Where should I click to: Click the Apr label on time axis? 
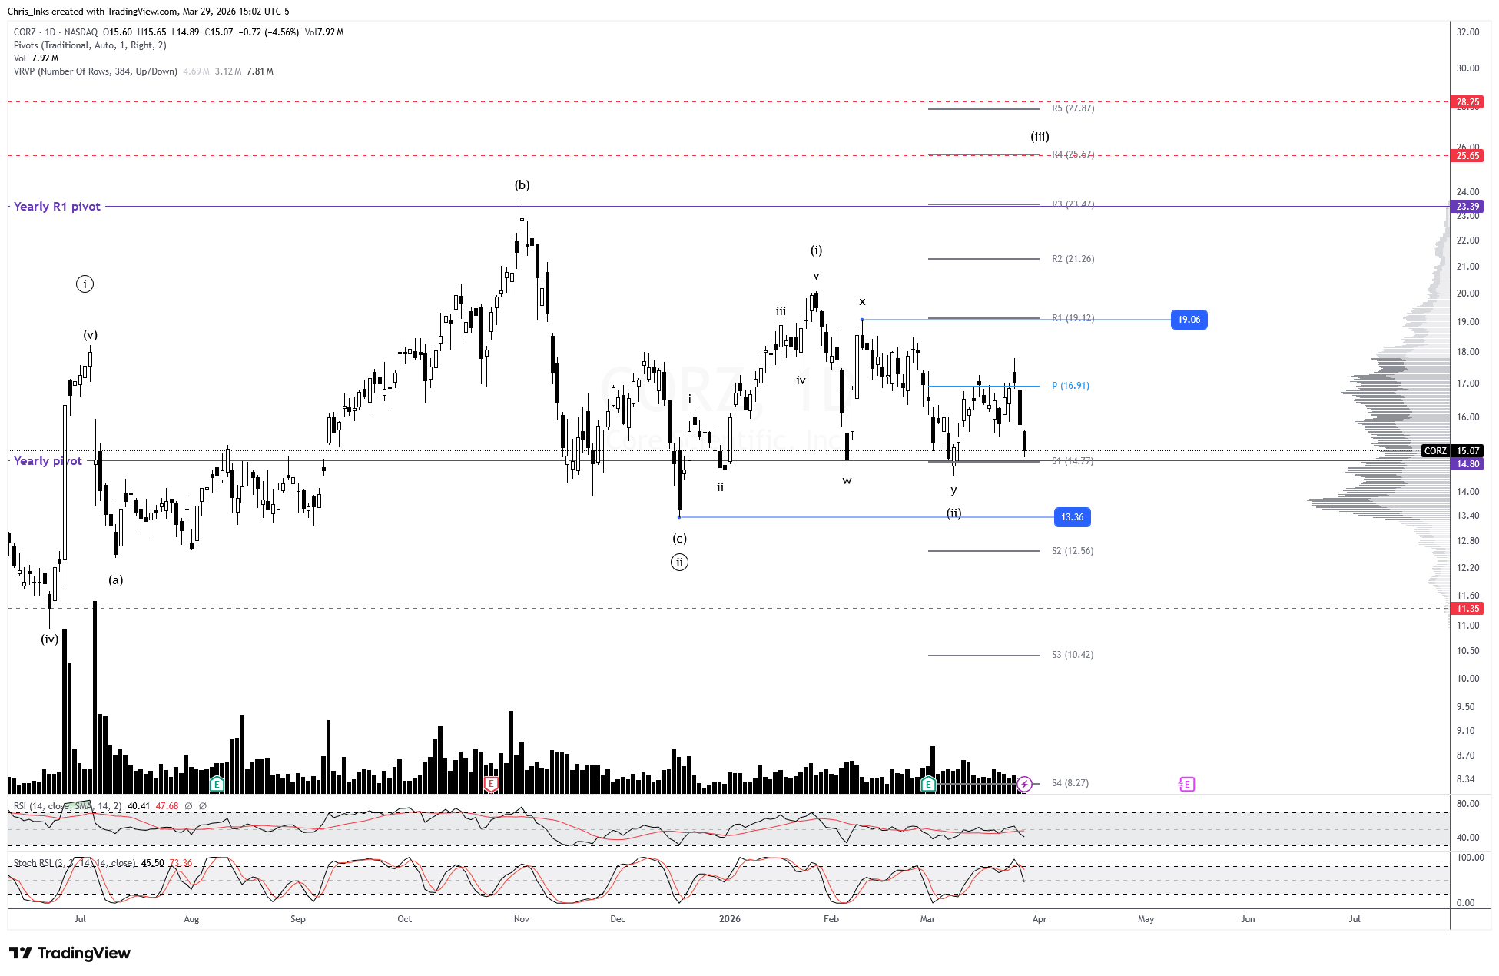[x=1039, y=919]
